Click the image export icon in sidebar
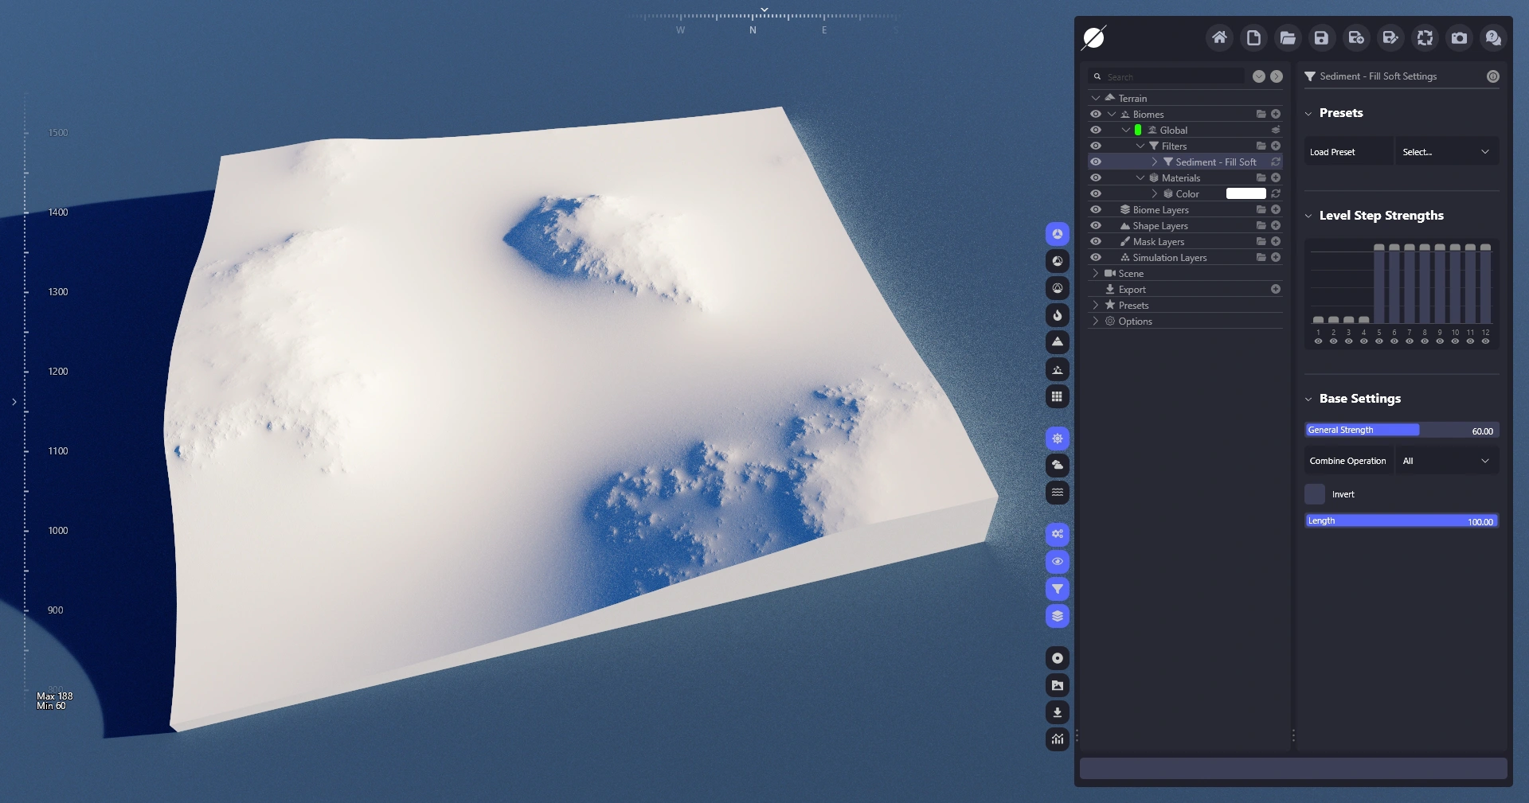 click(1058, 685)
